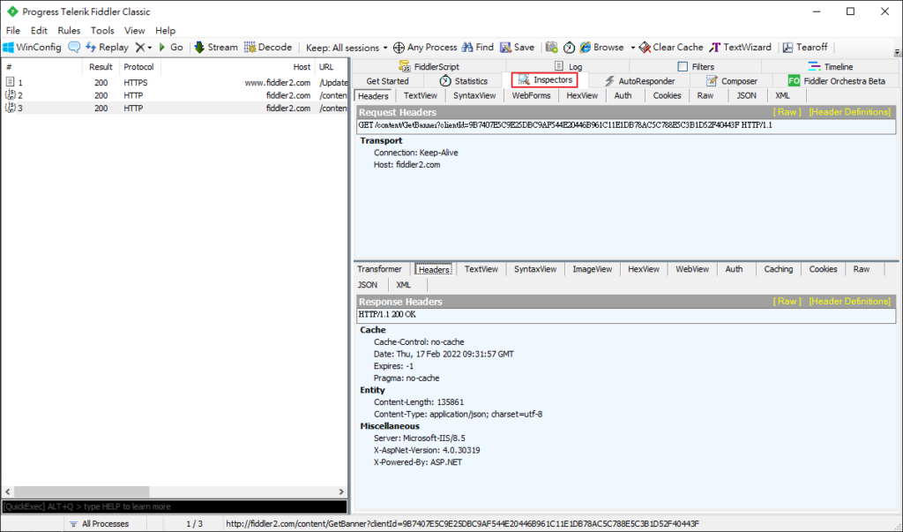This screenshot has height=532, width=903.
Task: Open the WebView response tab
Action: (692, 269)
